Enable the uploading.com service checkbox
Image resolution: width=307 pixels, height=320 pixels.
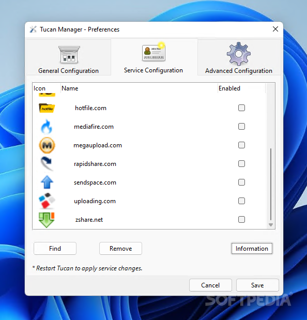click(x=241, y=201)
